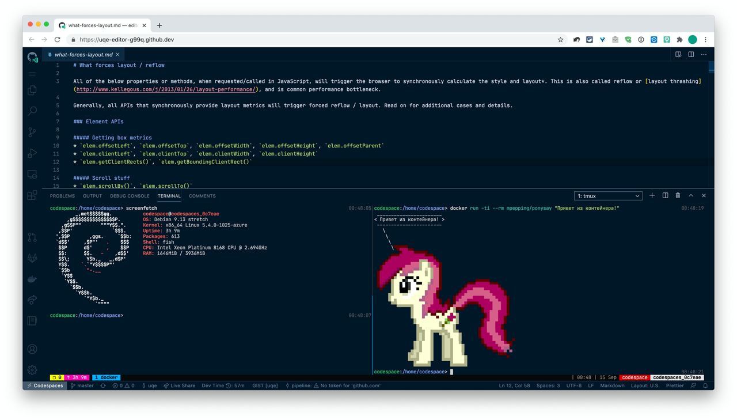Change end of line sequence LF
Viewport: 737px width, 420px height.
tap(591, 385)
